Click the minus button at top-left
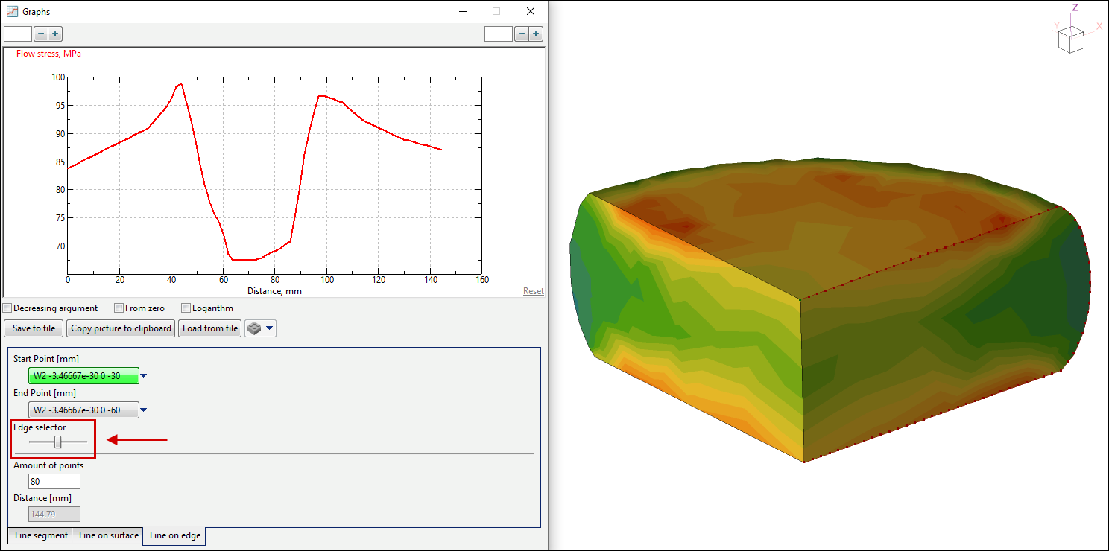The image size is (1109, 551). click(x=40, y=34)
